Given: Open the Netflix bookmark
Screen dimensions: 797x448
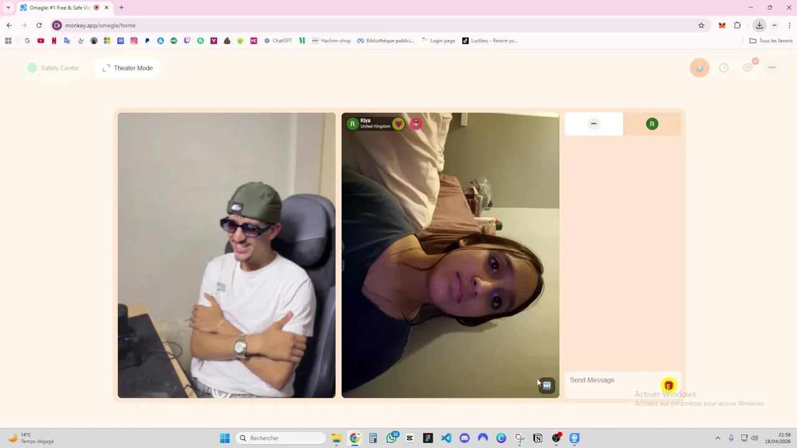Looking at the screenshot, I should point(54,40).
